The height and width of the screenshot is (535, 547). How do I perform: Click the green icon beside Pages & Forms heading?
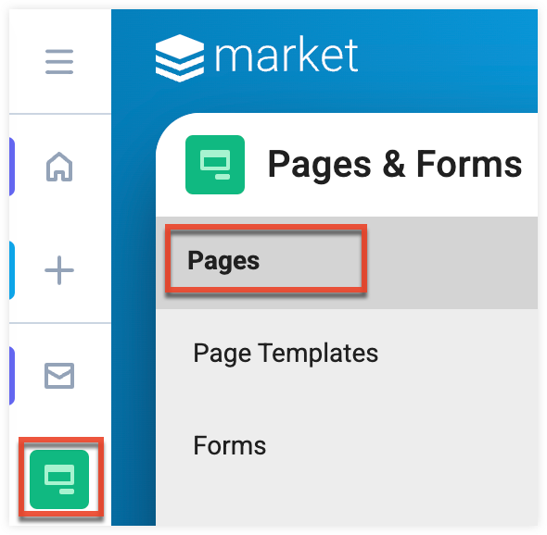215,165
